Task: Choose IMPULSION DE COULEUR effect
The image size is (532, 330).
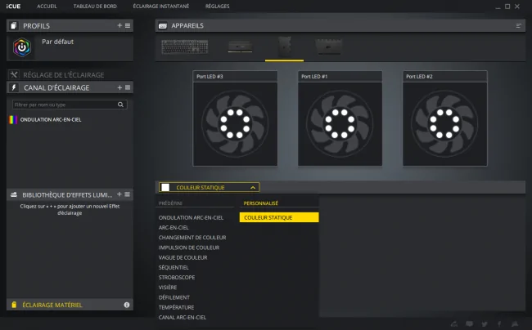Action: pos(189,247)
